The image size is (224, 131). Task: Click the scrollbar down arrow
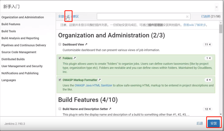tap(221, 114)
